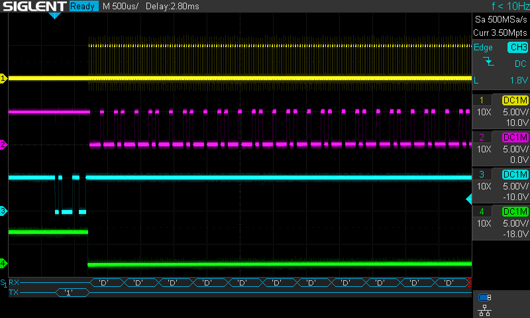Select the M 500us timebase readout
Image resolution: width=530 pixels, height=318 pixels.
pyautogui.click(x=120, y=7)
